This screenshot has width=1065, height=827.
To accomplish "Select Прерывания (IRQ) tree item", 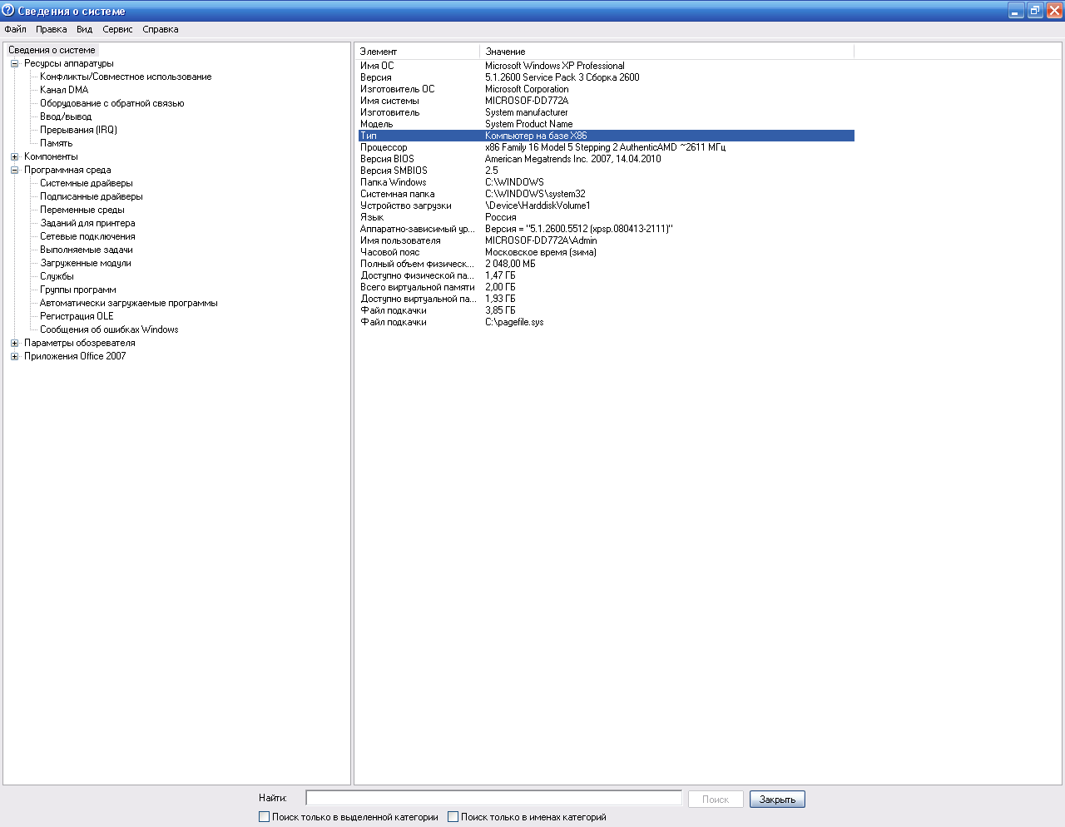I will (78, 130).
